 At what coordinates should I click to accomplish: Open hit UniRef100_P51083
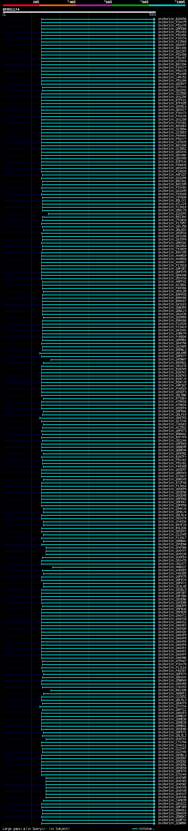tap(172, 32)
